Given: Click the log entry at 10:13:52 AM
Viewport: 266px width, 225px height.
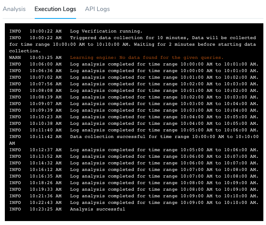Looking at the screenshot, I should pyautogui.click(x=134, y=156).
